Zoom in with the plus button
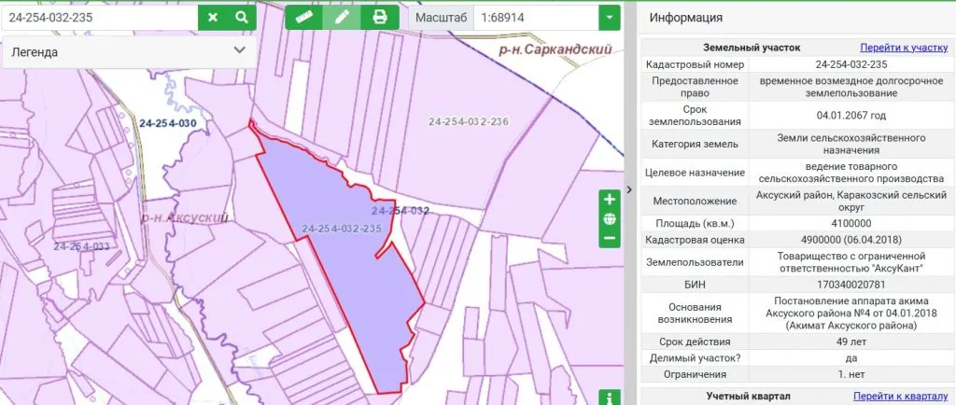Viewport: 956px width, 405px height. coord(610,200)
